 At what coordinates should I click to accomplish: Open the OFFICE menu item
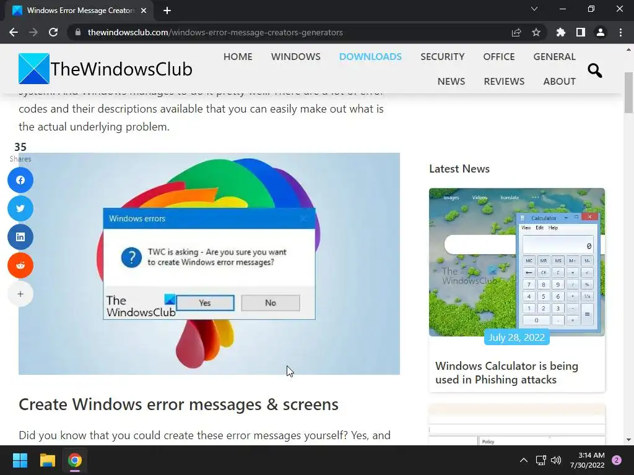click(x=498, y=56)
